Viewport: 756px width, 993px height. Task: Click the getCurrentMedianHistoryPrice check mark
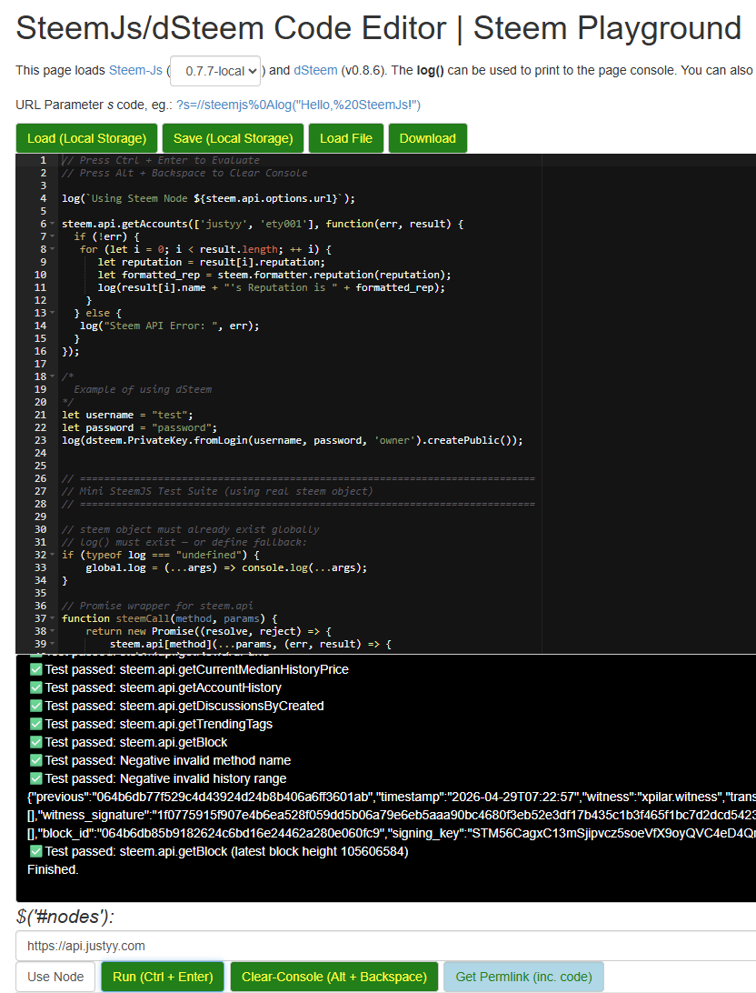pyautogui.click(x=35, y=669)
